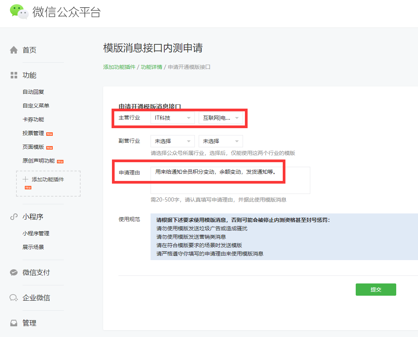The image size is (418, 337).
Task: Click the home icon beside 首页
Action: [14, 50]
